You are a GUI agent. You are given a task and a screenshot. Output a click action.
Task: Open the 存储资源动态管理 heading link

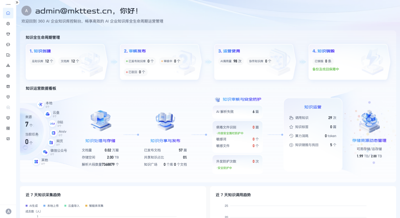click(x=369, y=141)
